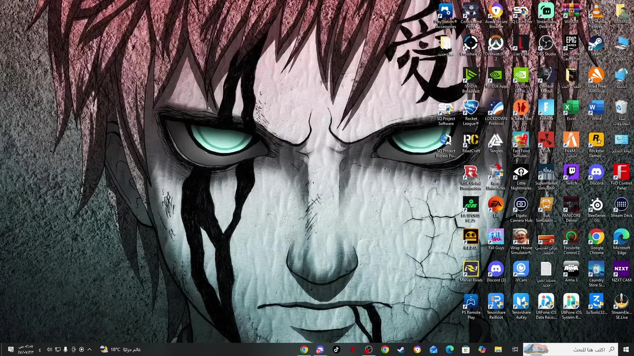Open NVIDIA GeForce shortcut
The image size is (634, 356).
(521, 81)
